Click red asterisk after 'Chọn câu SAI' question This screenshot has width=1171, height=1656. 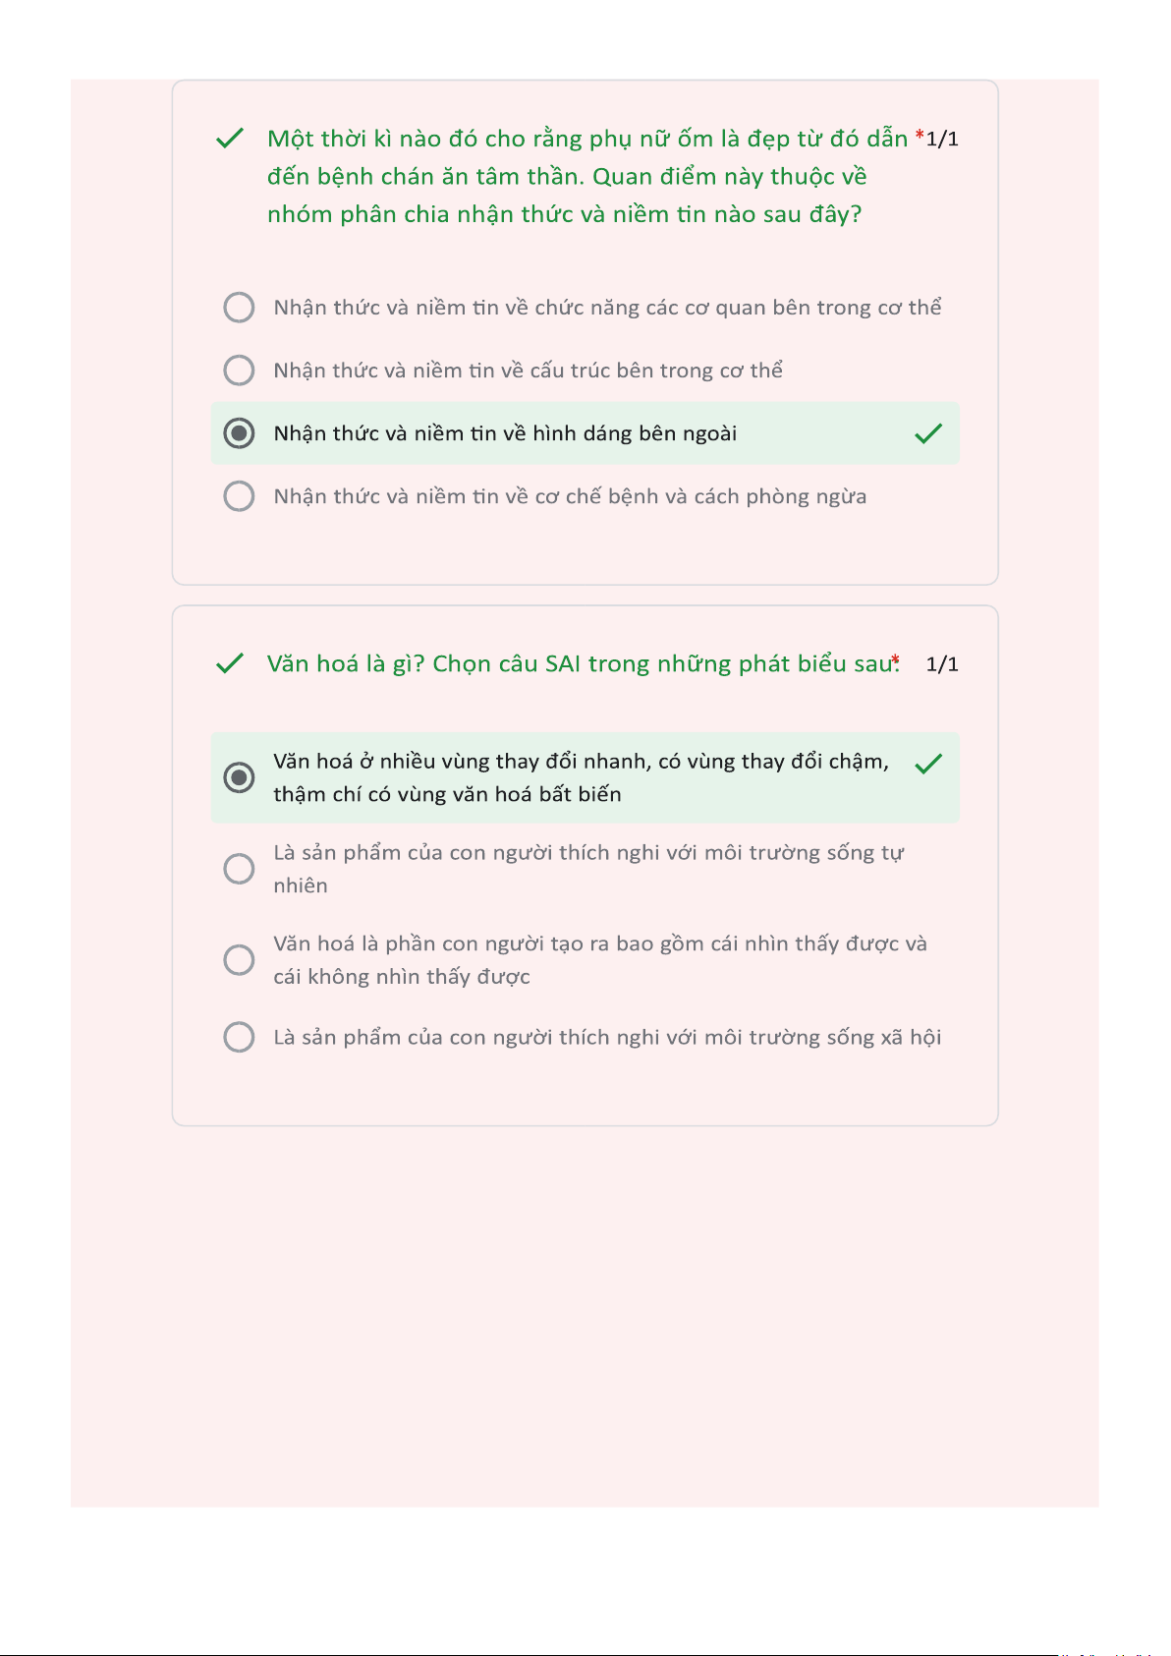pos(896,661)
